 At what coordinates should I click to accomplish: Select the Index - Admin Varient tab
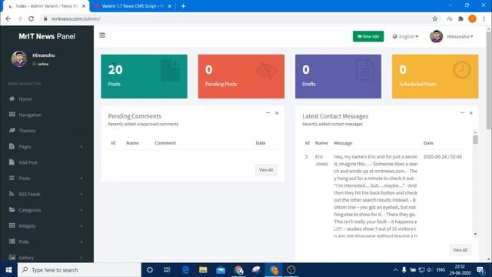[x=46, y=6]
